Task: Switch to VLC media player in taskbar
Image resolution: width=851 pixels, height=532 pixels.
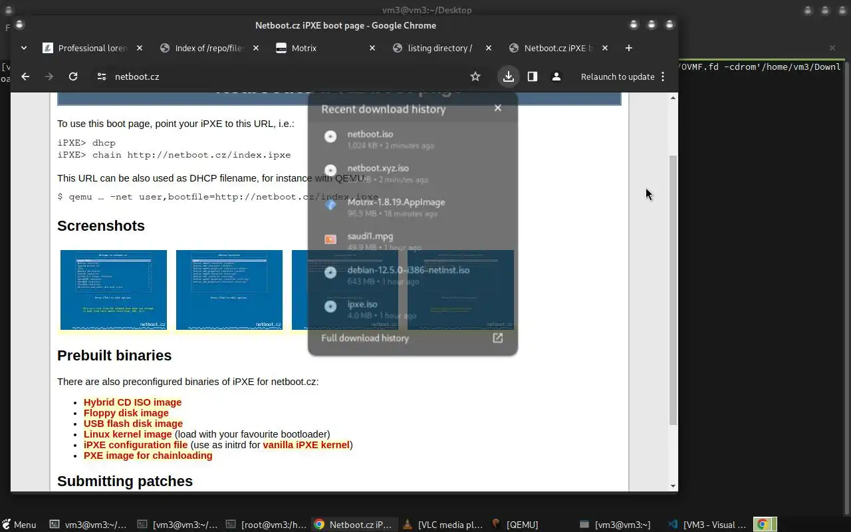Action: point(442,525)
